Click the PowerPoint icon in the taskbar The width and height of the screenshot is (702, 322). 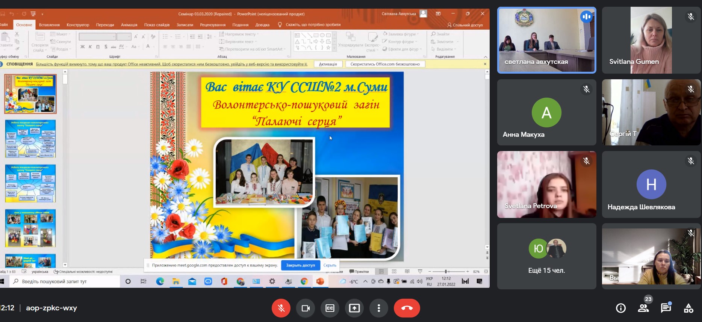pyautogui.click(x=320, y=281)
